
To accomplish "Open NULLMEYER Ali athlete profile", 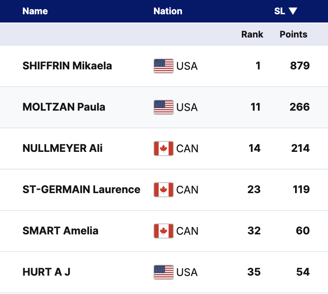I will [63, 148].
